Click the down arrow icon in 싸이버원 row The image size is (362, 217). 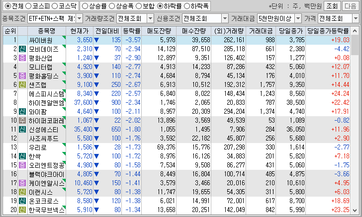click(x=96, y=40)
